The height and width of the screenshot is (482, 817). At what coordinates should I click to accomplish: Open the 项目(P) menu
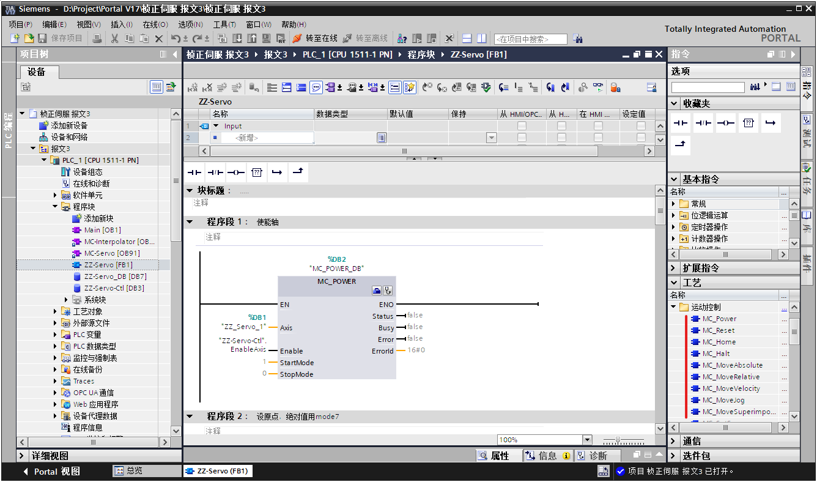pos(21,24)
